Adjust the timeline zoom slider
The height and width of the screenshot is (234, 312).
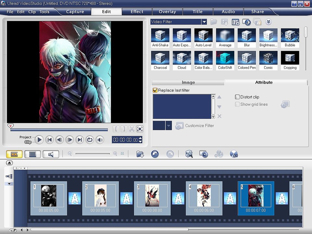click(93, 154)
